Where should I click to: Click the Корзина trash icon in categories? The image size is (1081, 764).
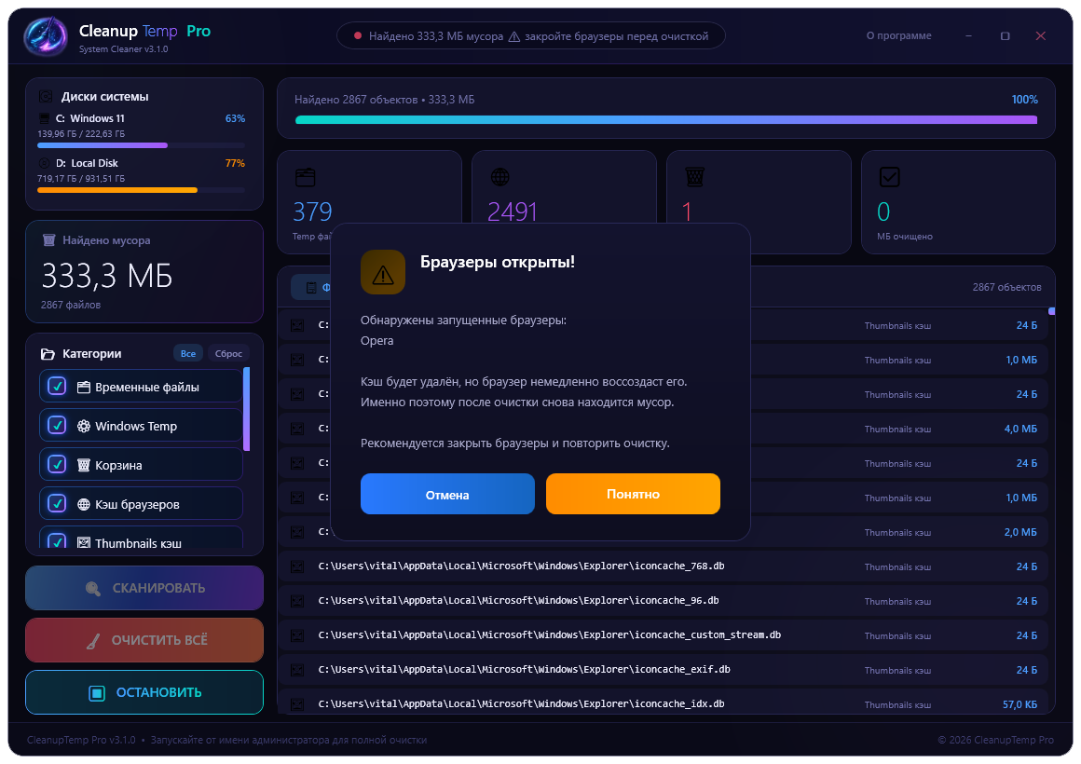point(84,466)
